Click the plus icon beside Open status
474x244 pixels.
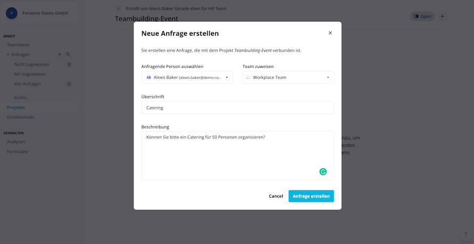point(442,17)
